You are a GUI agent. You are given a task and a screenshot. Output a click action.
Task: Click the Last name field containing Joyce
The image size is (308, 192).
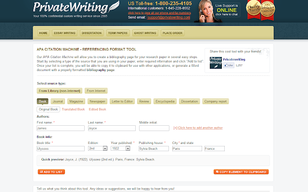click(112, 128)
